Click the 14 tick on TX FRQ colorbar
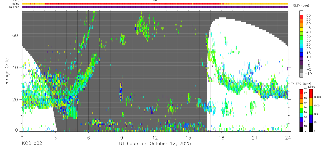The width and height of the screenshot is (324, 149). coord(305,107)
